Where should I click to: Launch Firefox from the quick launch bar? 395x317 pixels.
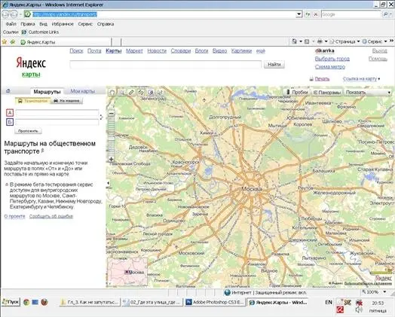pos(44,302)
